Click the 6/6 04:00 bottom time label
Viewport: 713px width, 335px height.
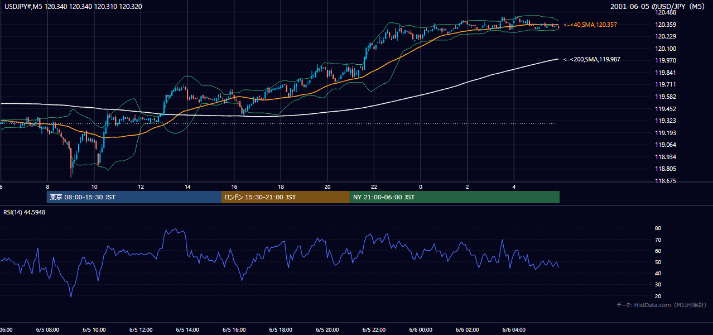click(514, 330)
